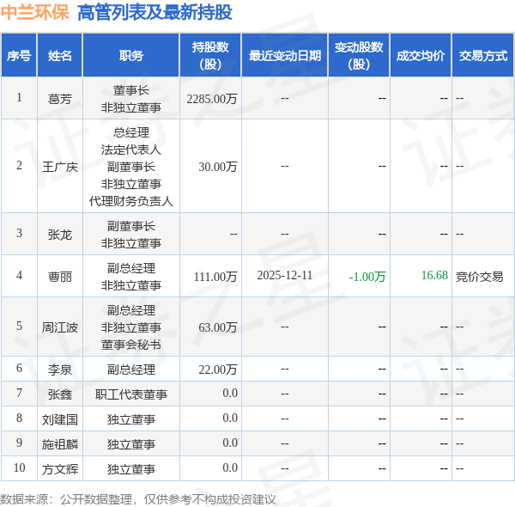Click the 16.68 average price value
Viewport: 515px width, 507px height.
[x=434, y=276]
